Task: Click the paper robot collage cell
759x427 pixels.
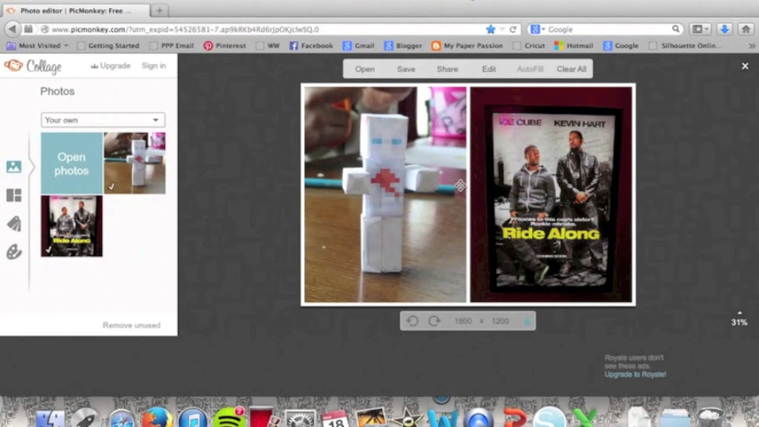Action: [x=385, y=195]
